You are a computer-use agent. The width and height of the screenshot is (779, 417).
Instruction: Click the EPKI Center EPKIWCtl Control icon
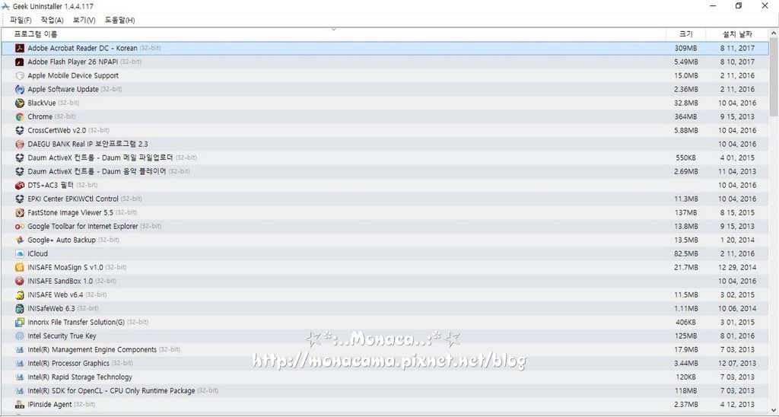tap(19, 199)
